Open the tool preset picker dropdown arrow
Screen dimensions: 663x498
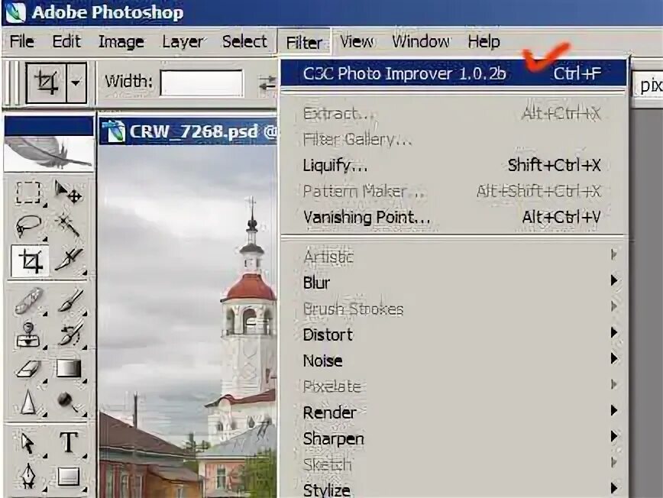pyautogui.click(x=76, y=82)
